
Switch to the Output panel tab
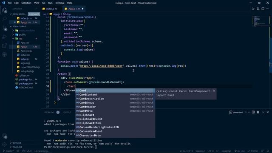(67, 112)
